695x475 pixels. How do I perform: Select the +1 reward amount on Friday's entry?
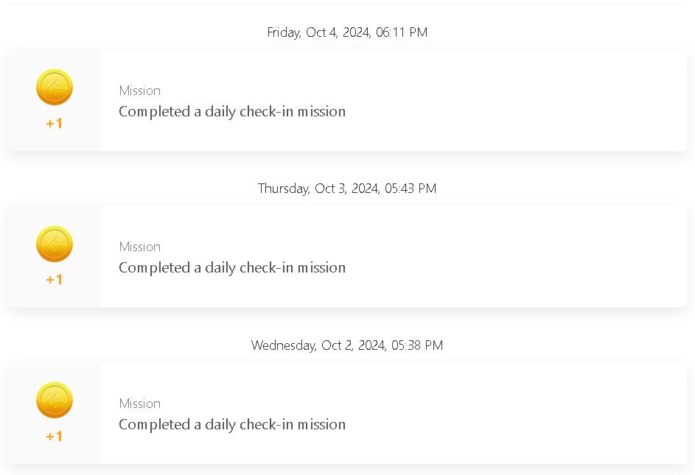(x=54, y=123)
